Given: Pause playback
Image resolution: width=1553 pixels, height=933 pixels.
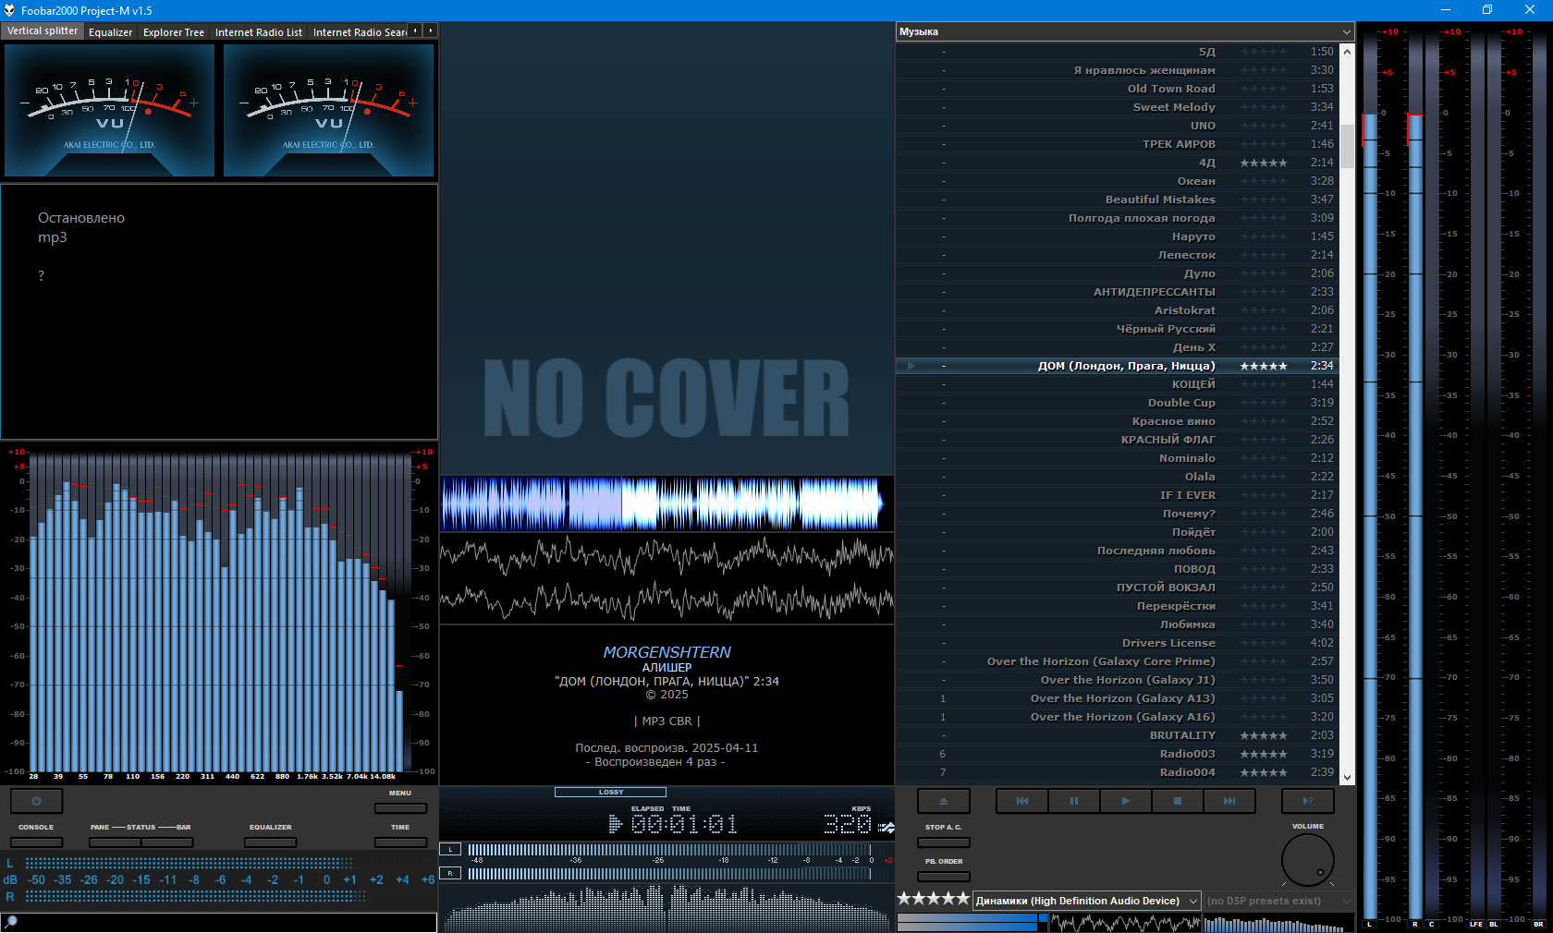Looking at the screenshot, I should pos(1073,801).
